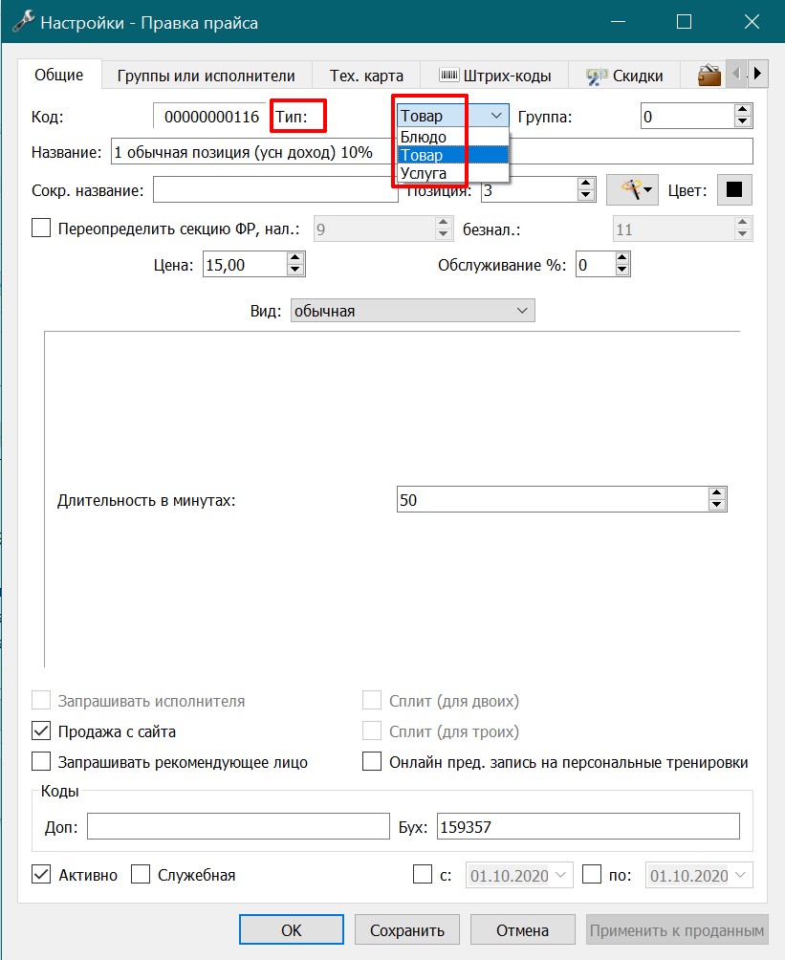This screenshot has width=785, height=960.
Task: Check the Служебная checkbox
Action: click(x=141, y=874)
